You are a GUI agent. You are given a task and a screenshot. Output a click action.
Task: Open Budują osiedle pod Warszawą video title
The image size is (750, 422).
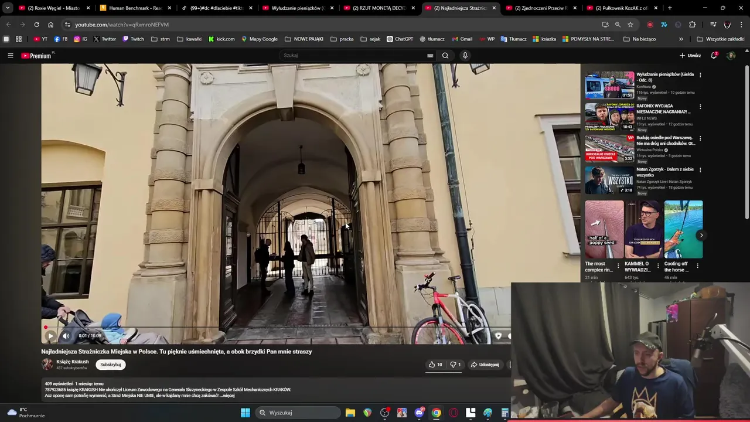point(666,141)
